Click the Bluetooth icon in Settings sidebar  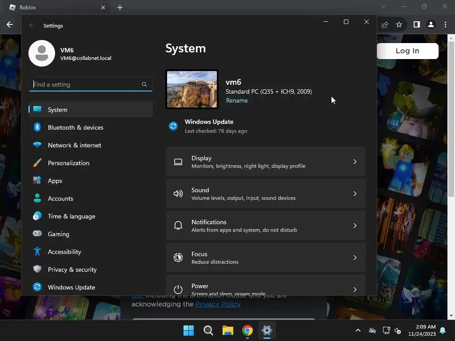37,127
